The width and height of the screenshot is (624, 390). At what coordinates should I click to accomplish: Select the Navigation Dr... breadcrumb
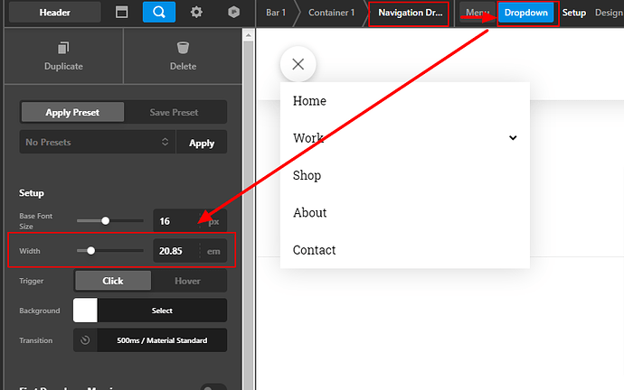click(409, 14)
